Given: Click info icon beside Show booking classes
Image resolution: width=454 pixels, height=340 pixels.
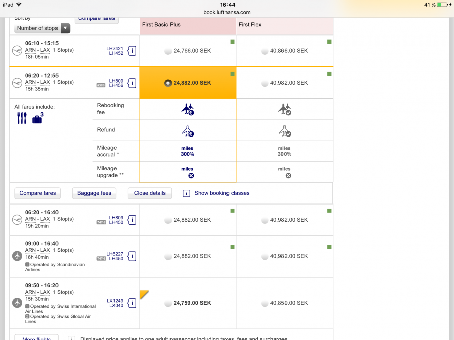Looking at the screenshot, I should [x=186, y=193].
